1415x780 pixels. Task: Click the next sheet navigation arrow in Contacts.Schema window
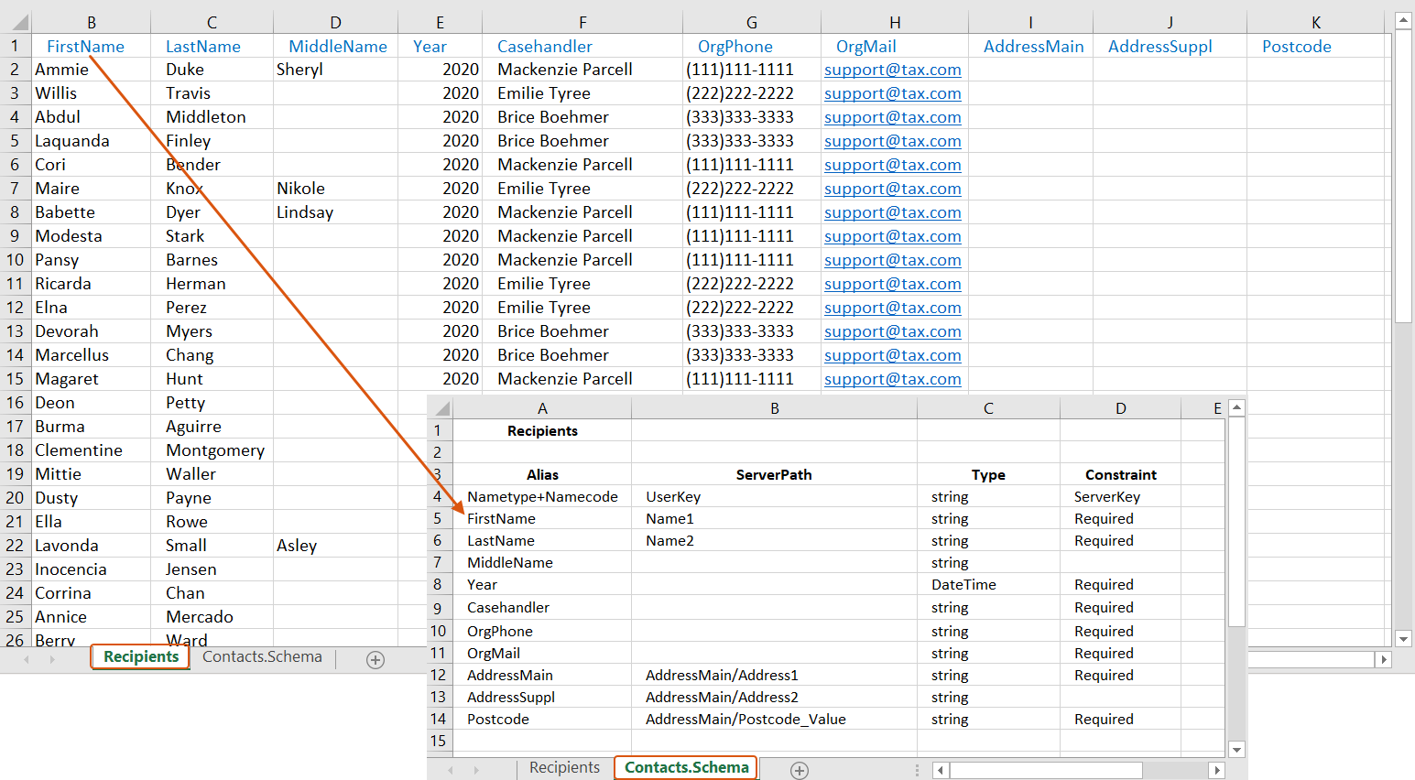pos(475,770)
